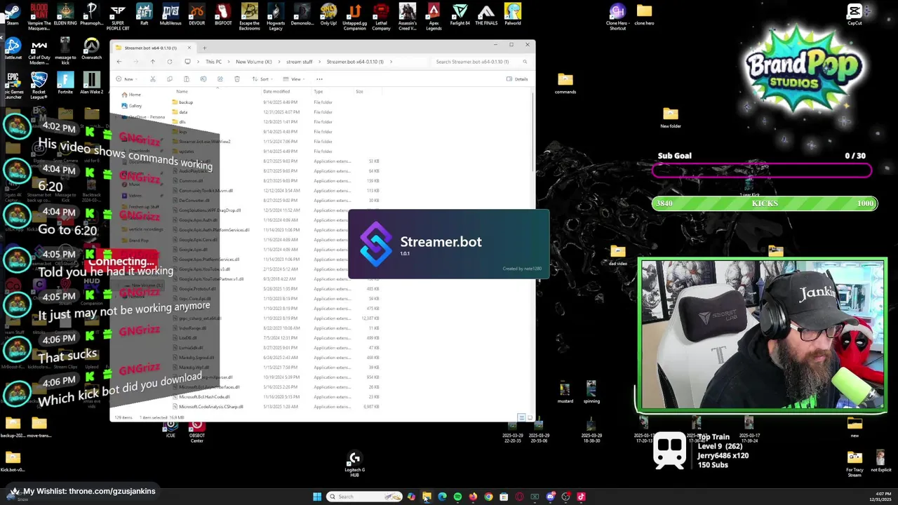The width and height of the screenshot is (898, 505).
Task: Open Spotify from the taskbar
Action: pos(457,497)
